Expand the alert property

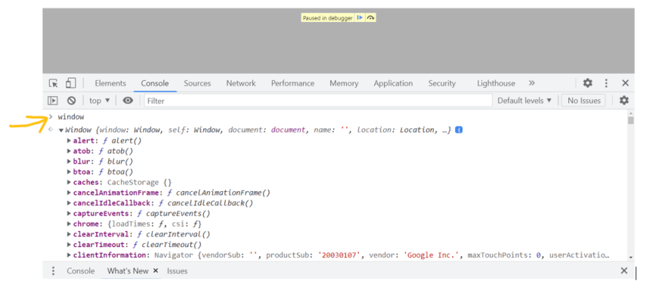coord(69,141)
